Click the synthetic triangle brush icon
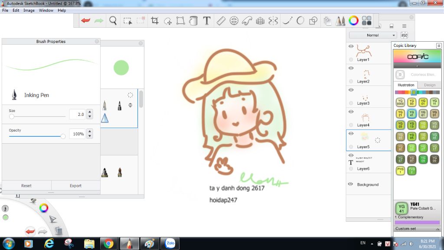The height and width of the screenshot is (250, 444). (x=105, y=118)
